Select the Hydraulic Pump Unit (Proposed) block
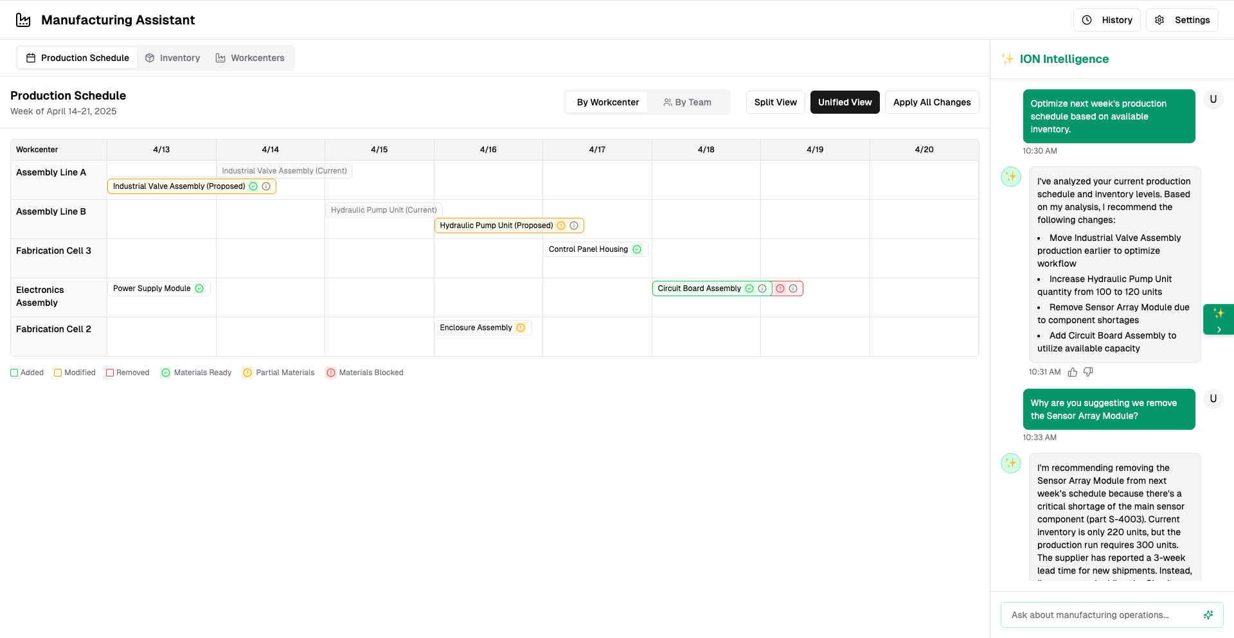This screenshot has width=1234, height=638. [509, 226]
